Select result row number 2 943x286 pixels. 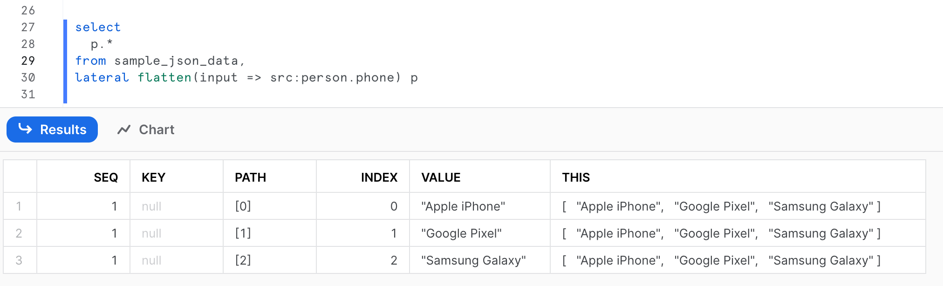coord(19,233)
